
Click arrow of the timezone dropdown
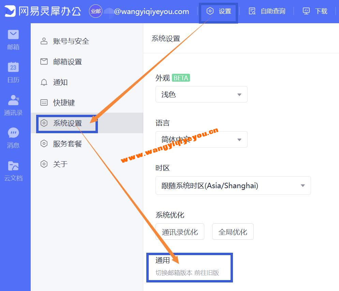click(303, 185)
